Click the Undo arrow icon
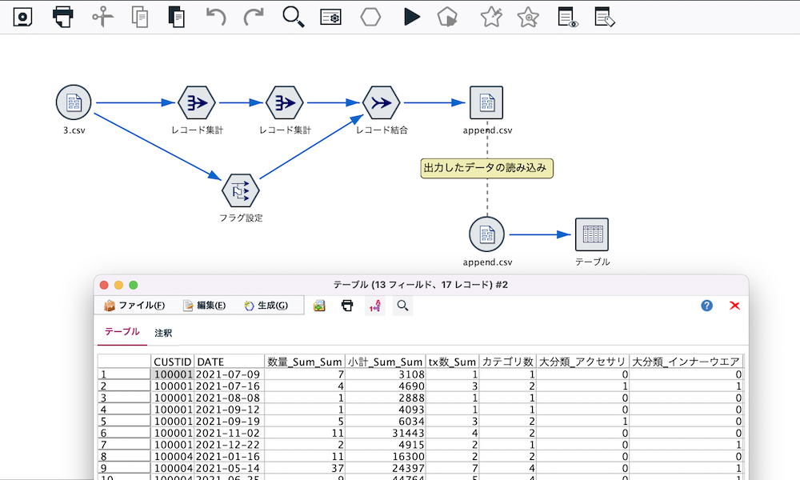The image size is (800, 480). [214, 16]
